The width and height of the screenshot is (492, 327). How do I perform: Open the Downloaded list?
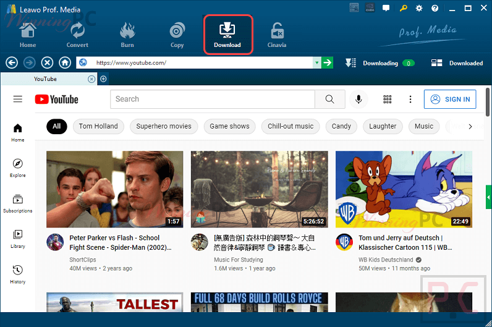coord(457,63)
